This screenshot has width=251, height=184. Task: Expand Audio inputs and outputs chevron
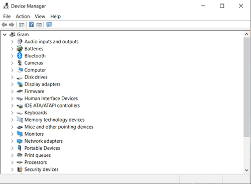tap(12, 42)
